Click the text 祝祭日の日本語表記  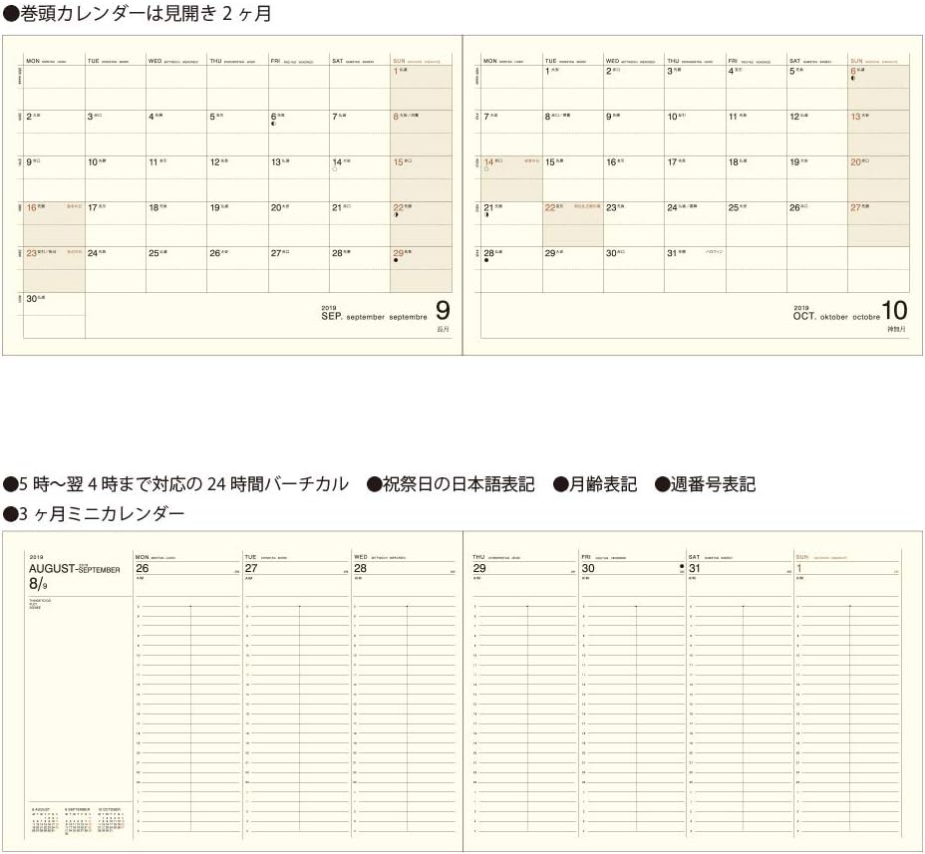[x=451, y=485]
